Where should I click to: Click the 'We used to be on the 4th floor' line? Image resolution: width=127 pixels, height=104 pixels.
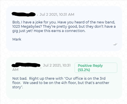point(50,83)
